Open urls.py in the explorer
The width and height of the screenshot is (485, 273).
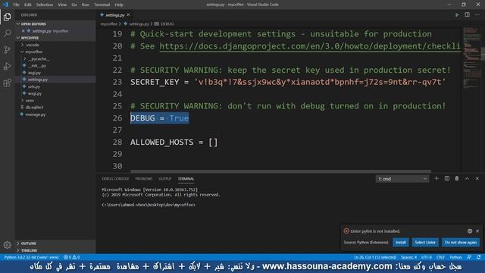click(34, 86)
